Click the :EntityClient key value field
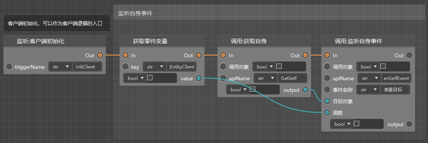 tap(181, 67)
